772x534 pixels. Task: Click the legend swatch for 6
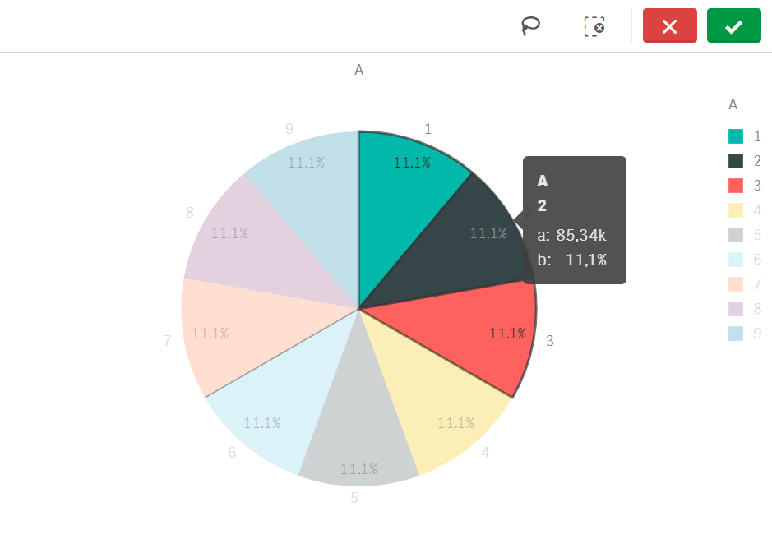(736, 260)
